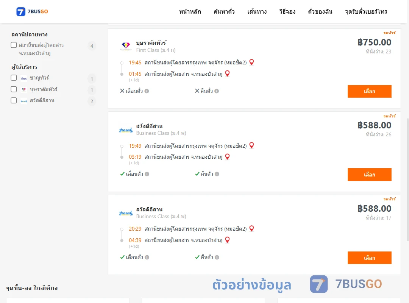Open map pin for 04:39 arrival station

[x=228, y=240]
